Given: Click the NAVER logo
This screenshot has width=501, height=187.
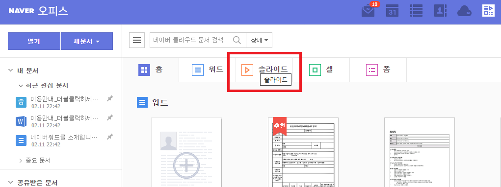Looking at the screenshot, I should [21, 11].
